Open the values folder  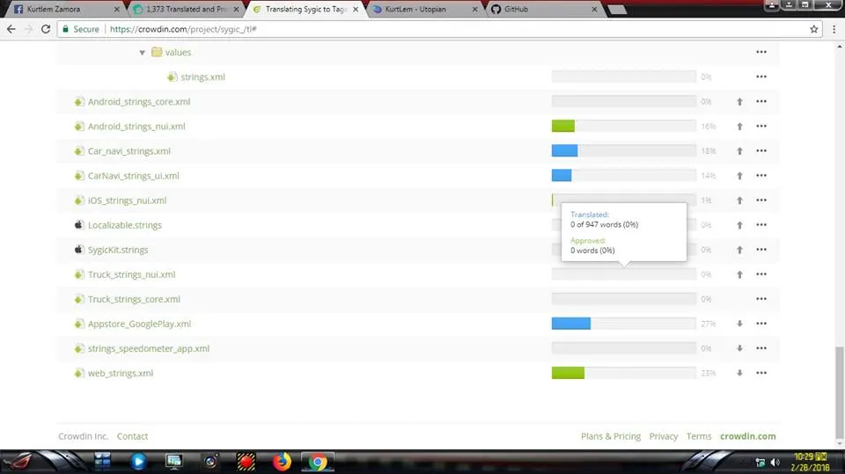coord(178,52)
